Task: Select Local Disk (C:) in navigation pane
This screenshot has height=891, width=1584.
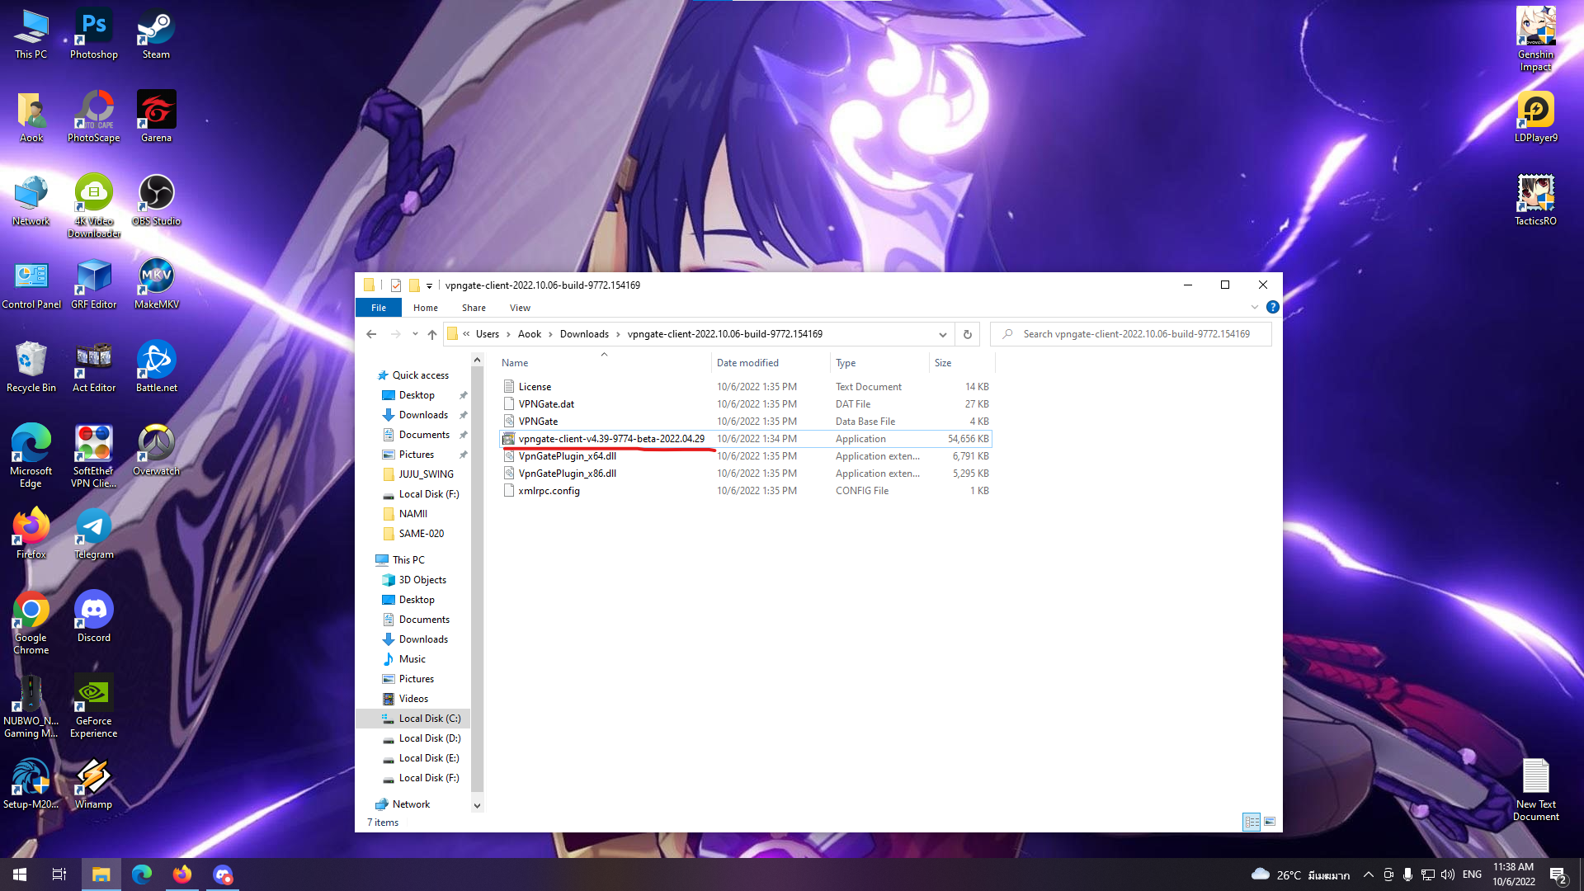Action: 413,719
